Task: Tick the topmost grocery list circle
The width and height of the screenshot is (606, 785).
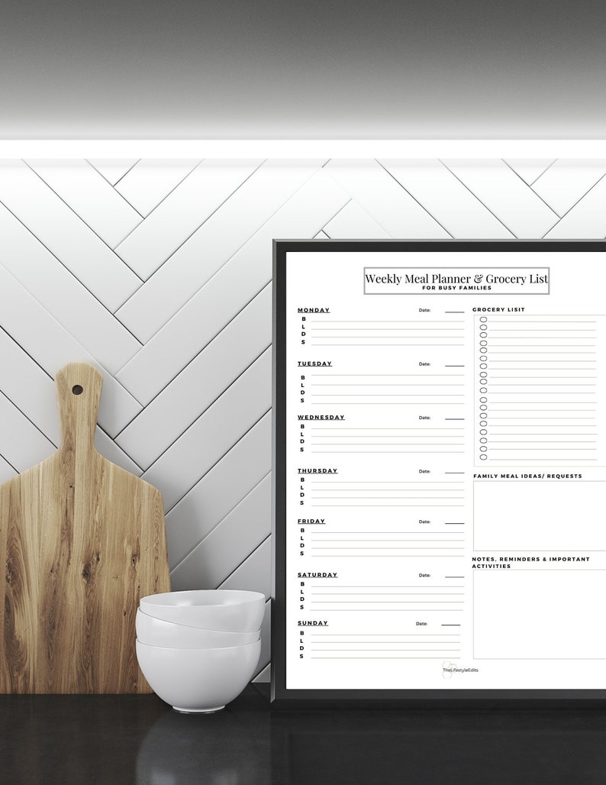Action: coord(483,319)
